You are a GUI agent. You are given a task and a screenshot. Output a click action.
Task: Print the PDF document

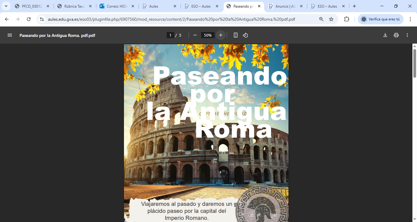[x=396, y=35]
